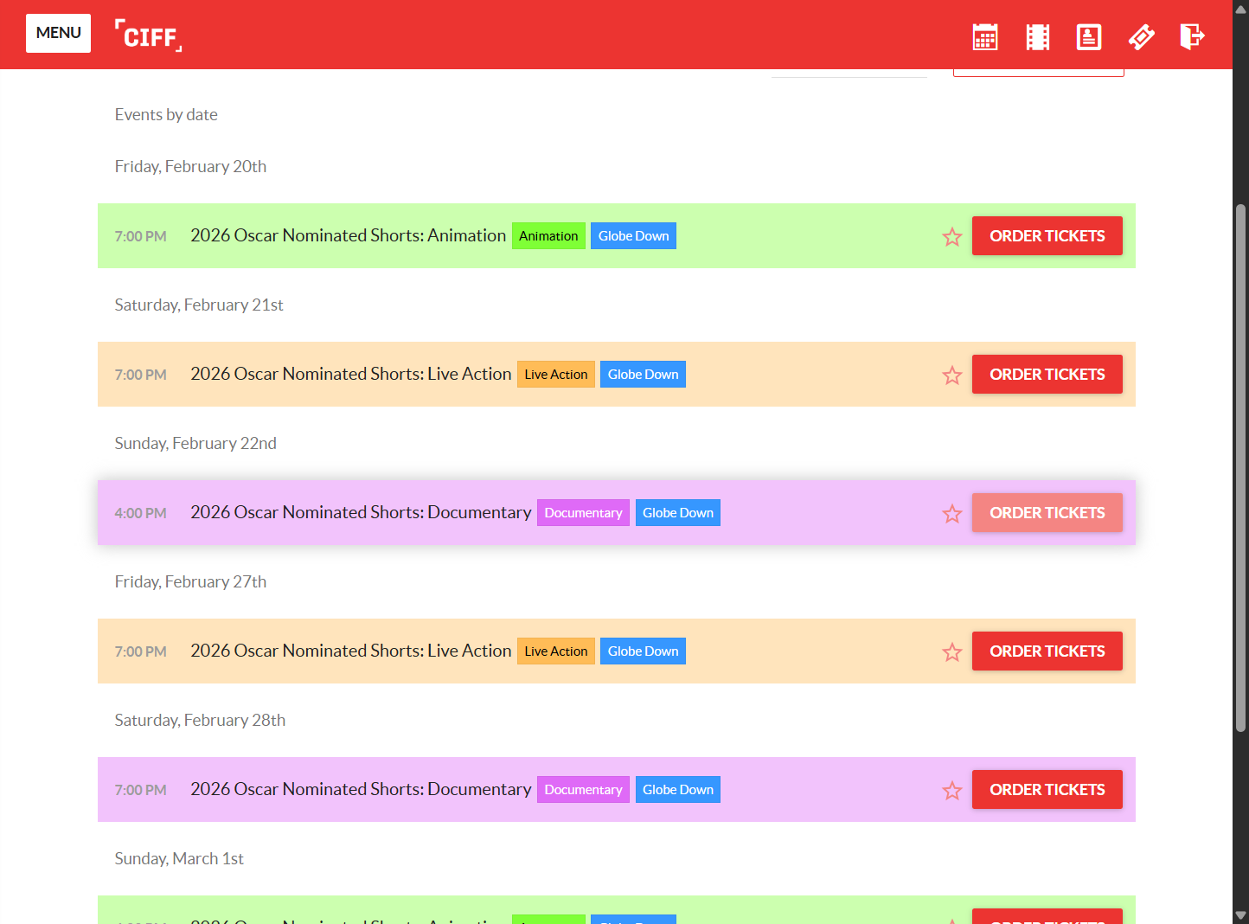
Task: Order tickets for Feb 27th Live Action
Action: click(1047, 651)
